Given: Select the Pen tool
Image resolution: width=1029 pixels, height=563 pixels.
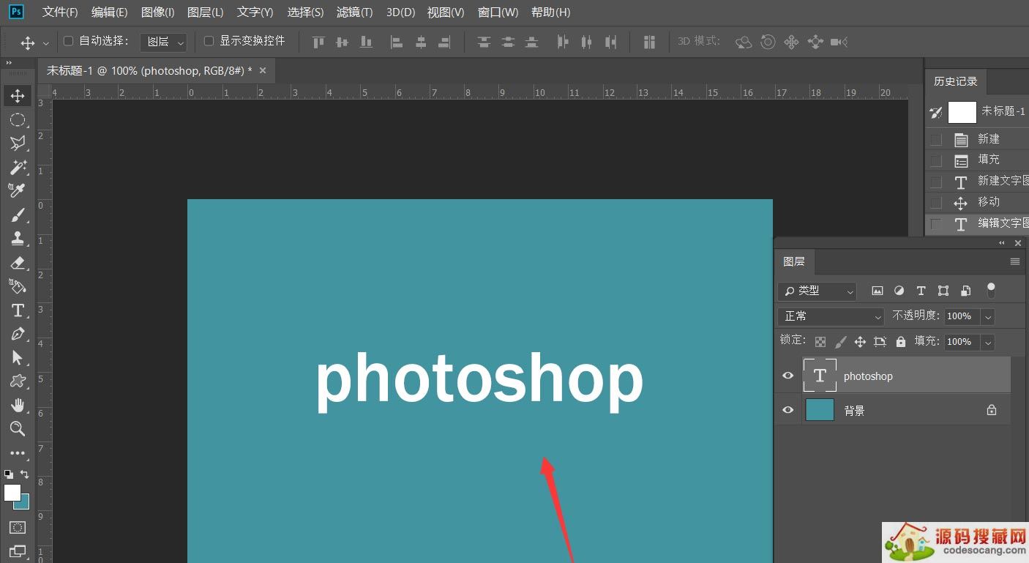Looking at the screenshot, I should pyautogui.click(x=18, y=334).
